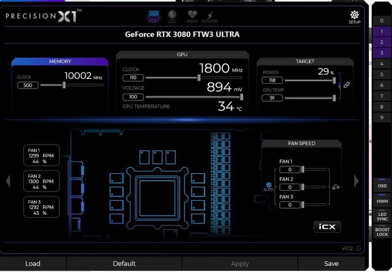
Task: Select profile slot 0
Action: (382, 21)
